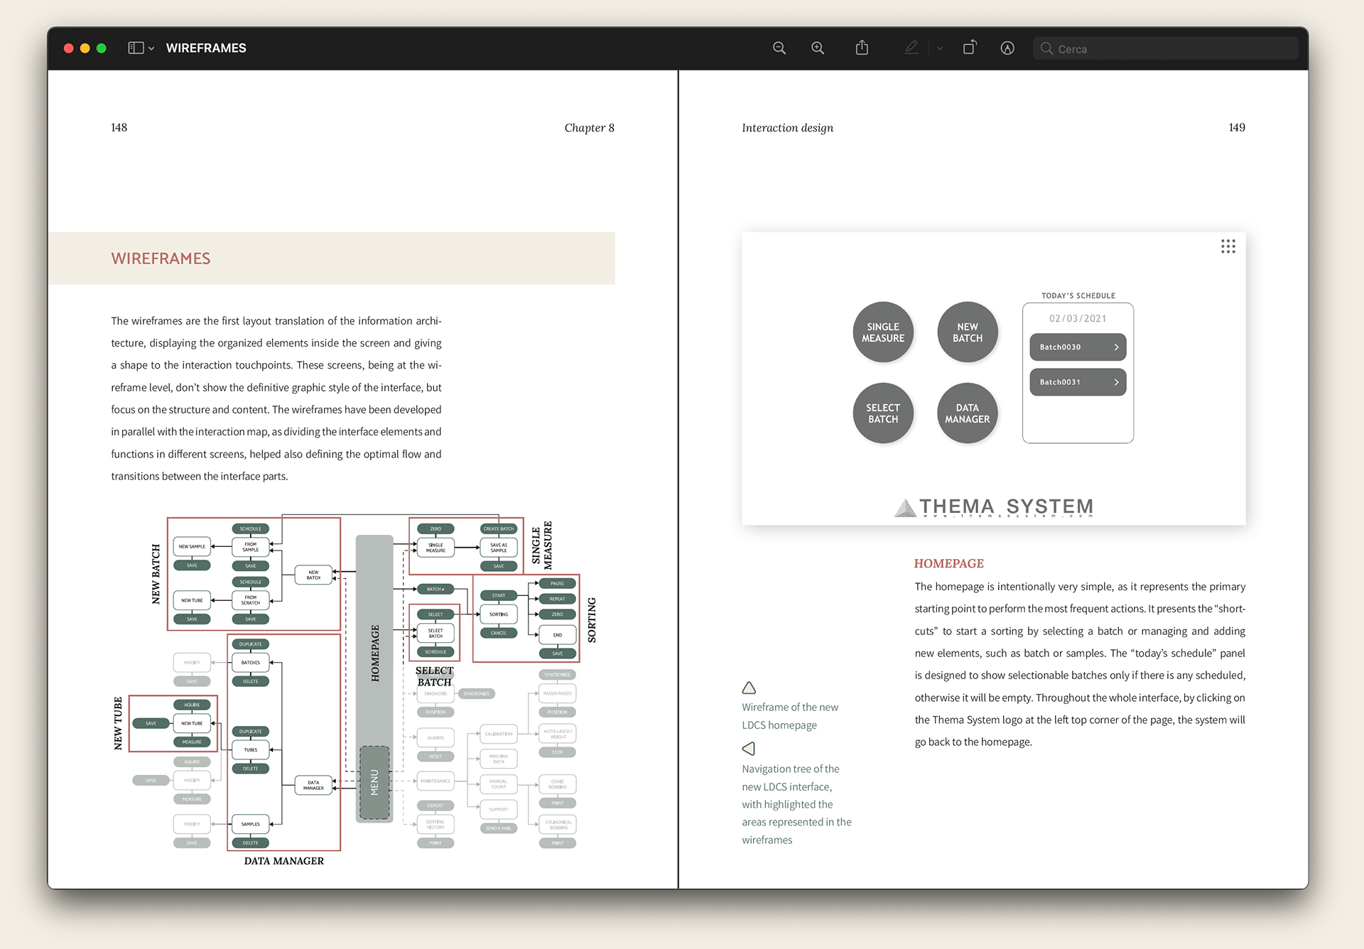Open the grid menu icon in wireframe

click(x=1228, y=246)
